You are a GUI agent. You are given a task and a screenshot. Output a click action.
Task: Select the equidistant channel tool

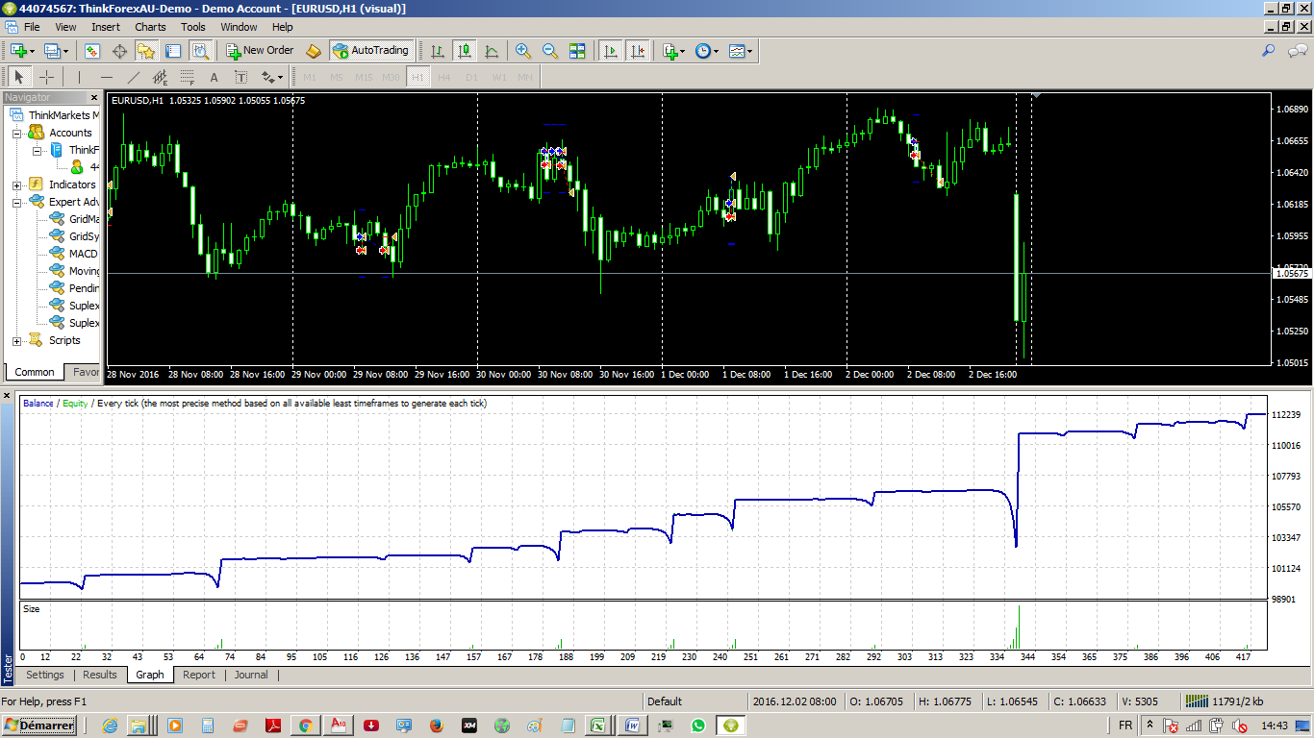(x=161, y=77)
